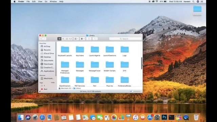Screen dimensions: 217x122
Task: Open Desktop from the sidebar
Action: click(x=47, y=57)
